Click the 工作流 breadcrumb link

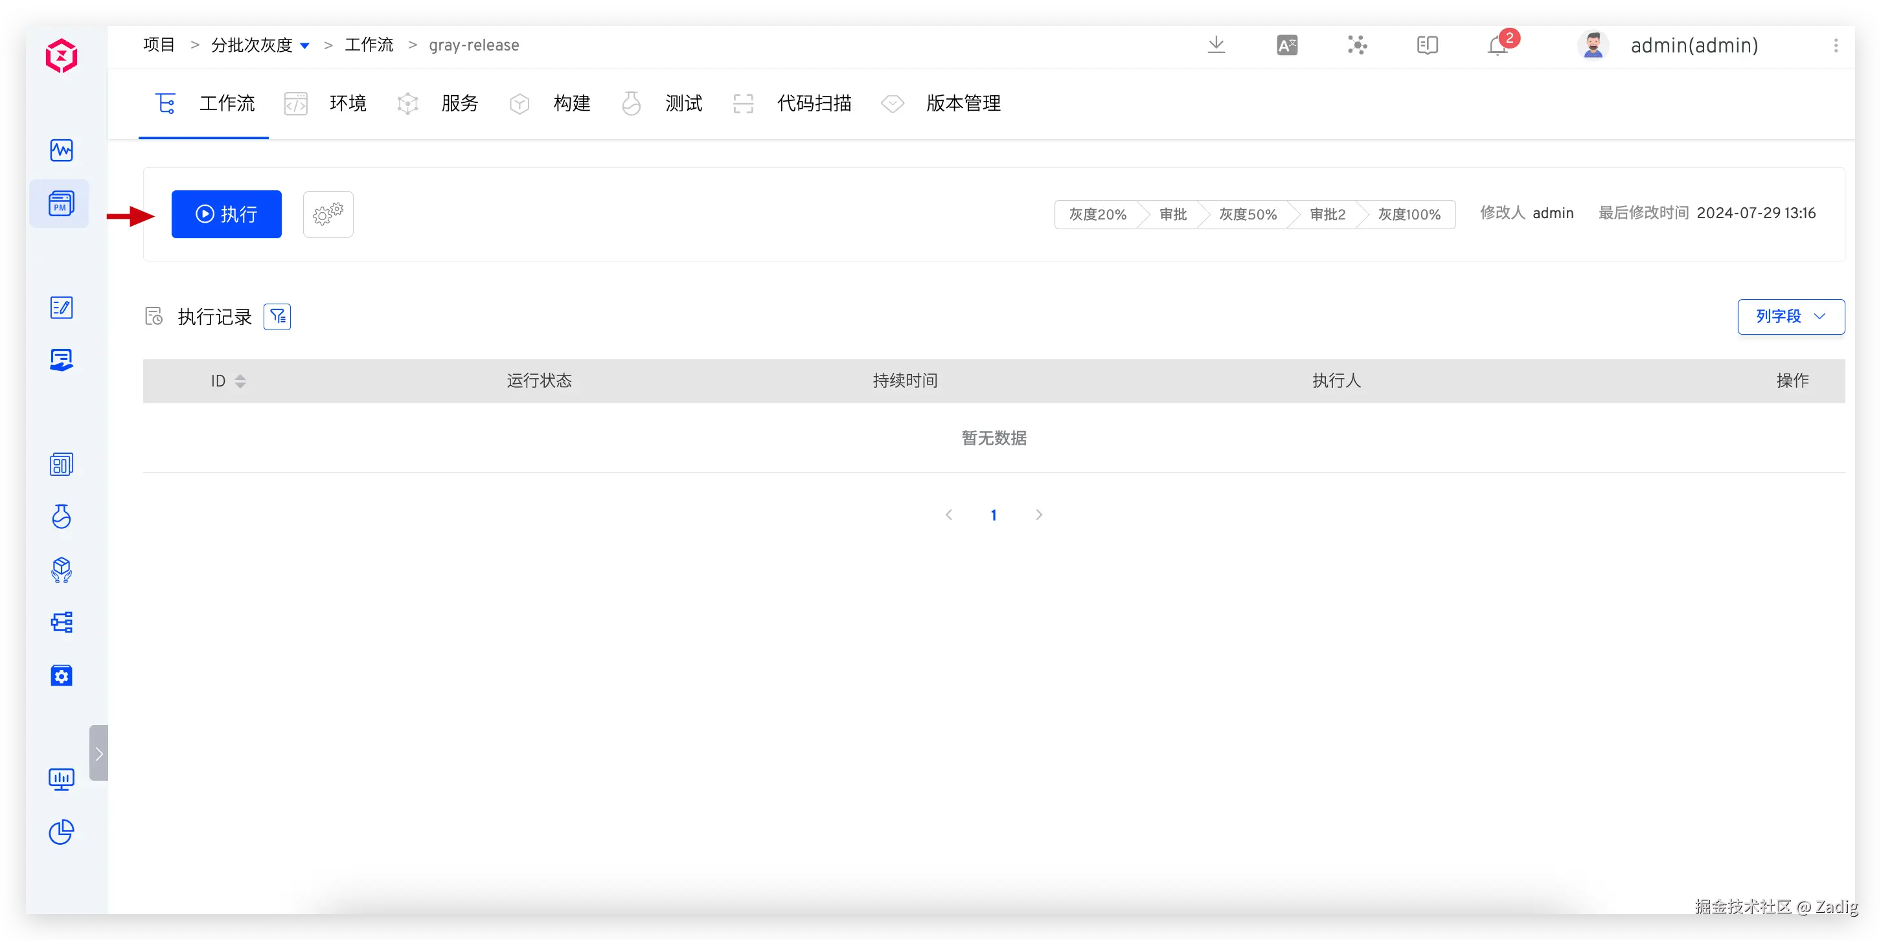tap(369, 45)
